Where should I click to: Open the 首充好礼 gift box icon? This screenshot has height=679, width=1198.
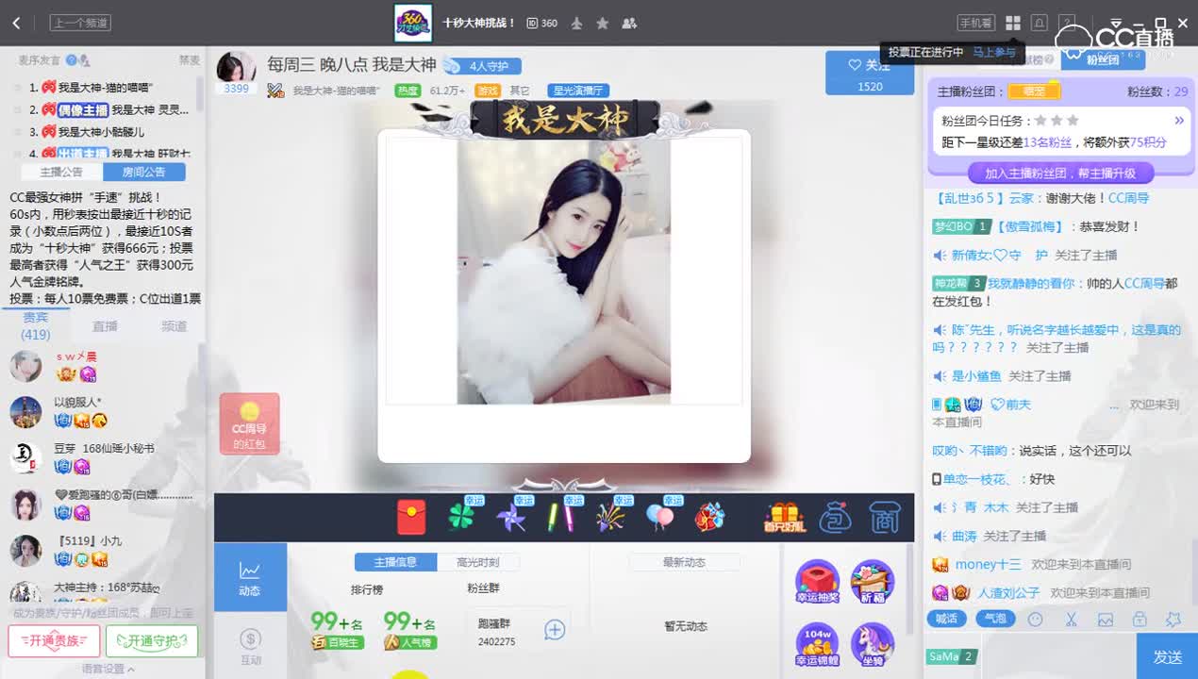click(785, 517)
